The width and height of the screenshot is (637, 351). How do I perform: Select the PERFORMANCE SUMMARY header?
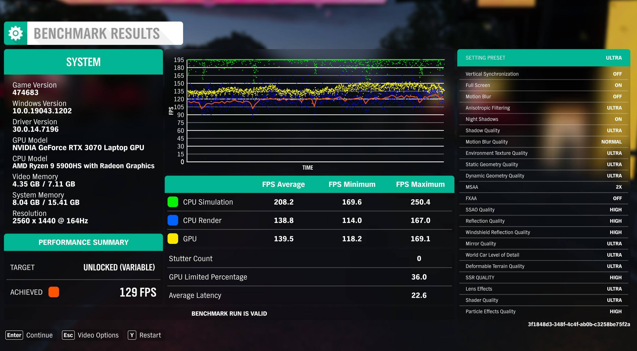(83, 242)
